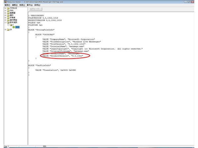Select the 24 label in the tree
Image resolution: width=198 pixels, height=148 pixels.
11,30
